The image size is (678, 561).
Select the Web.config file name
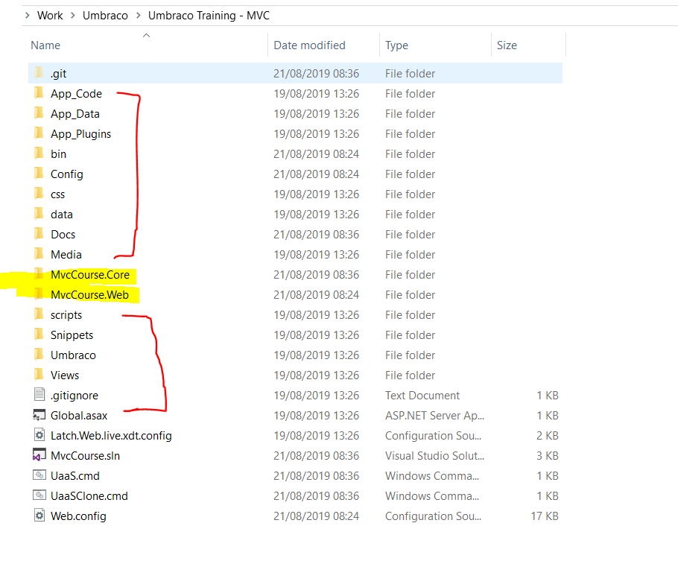pos(78,516)
